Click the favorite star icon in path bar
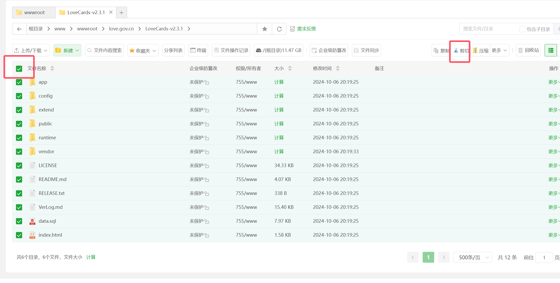This screenshot has width=560, height=283. (x=264, y=29)
